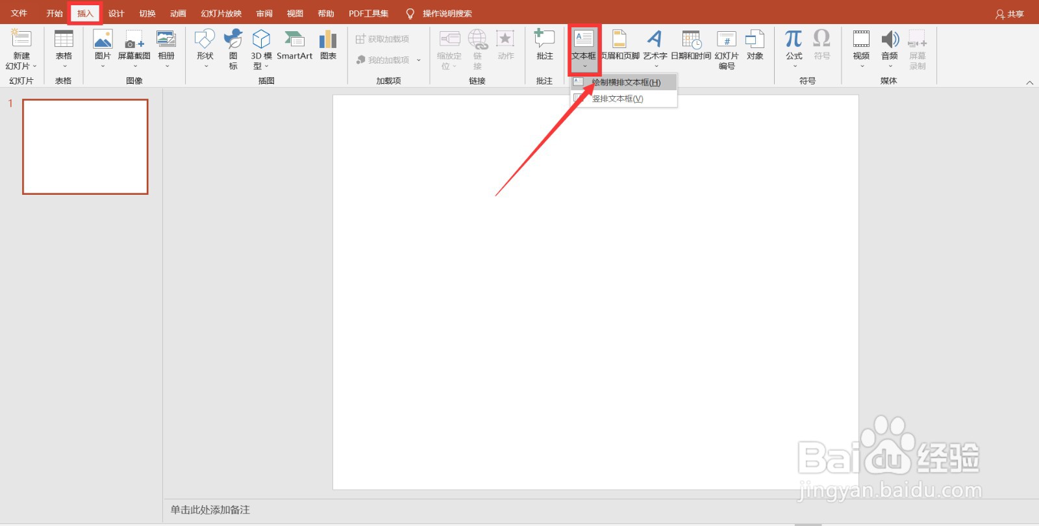This screenshot has height=526, width=1039.
Task: Insert Slide Number (幻灯片编号) icon
Action: click(x=726, y=39)
